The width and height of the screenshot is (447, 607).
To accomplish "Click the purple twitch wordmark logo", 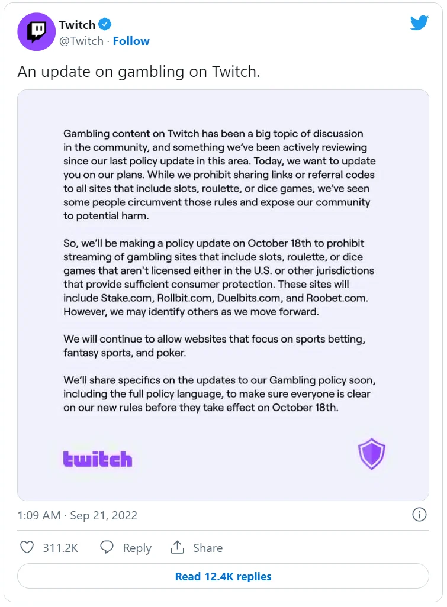I will pyautogui.click(x=98, y=459).
